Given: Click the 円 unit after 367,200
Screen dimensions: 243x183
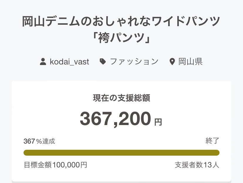Looking at the screenshot, I should (x=158, y=122).
